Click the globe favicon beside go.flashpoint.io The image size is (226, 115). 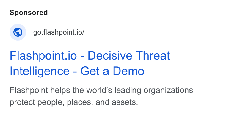pyautogui.click(x=18, y=32)
